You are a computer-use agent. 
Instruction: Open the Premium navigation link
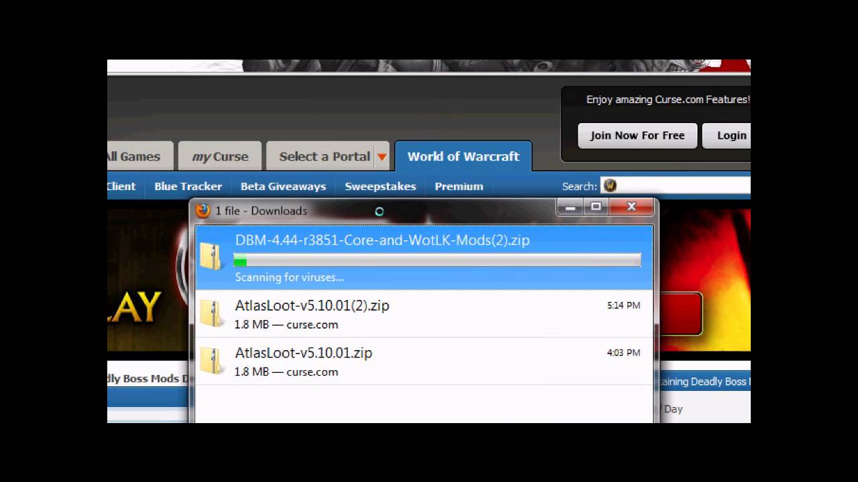pyautogui.click(x=458, y=186)
